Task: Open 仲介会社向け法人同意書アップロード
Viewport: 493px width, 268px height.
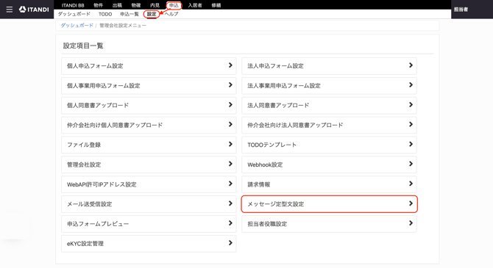Action: click(329, 125)
